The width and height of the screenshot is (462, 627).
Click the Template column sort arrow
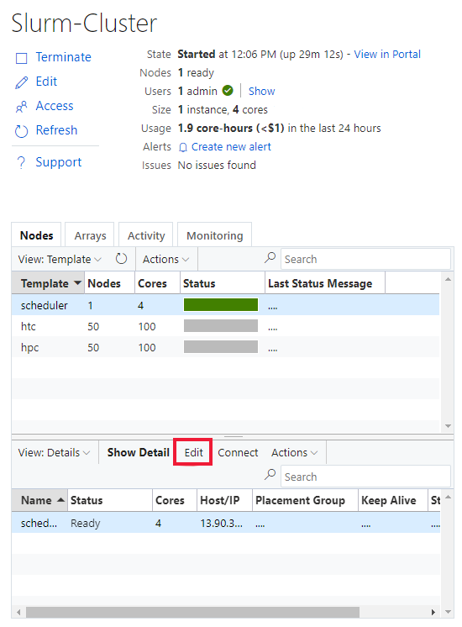[78, 282]
